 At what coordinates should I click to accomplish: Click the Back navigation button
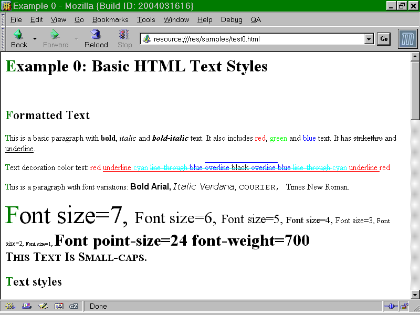pos(19,39)
